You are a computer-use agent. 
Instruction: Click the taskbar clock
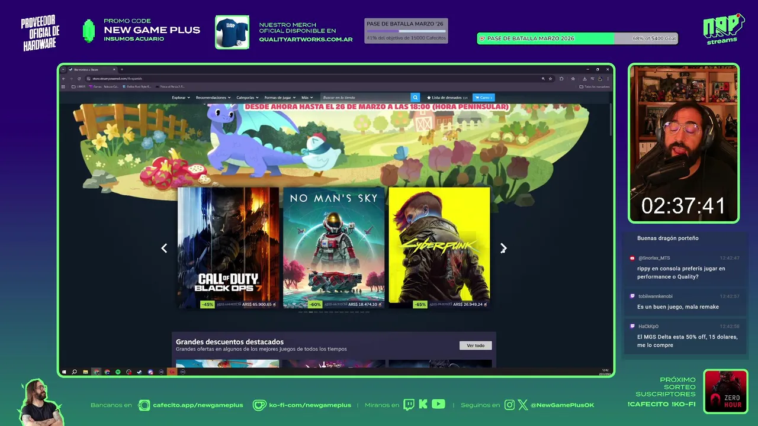(605, 372)
